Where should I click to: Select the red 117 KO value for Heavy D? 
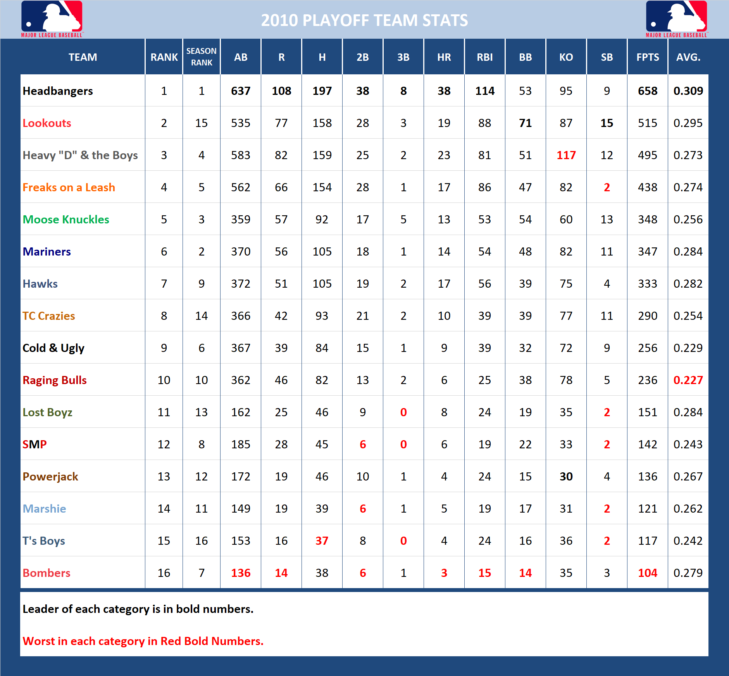(x=566, y=155)
